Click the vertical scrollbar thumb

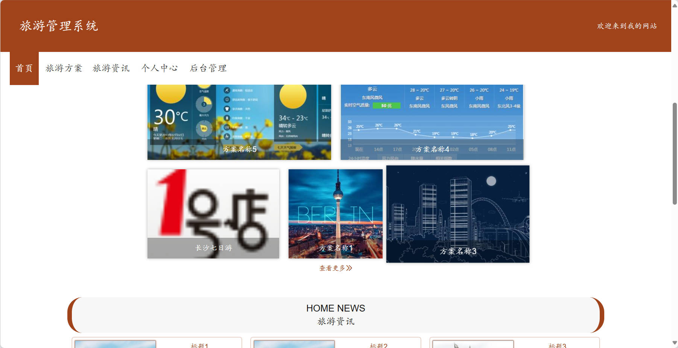[x=675, y=153]
